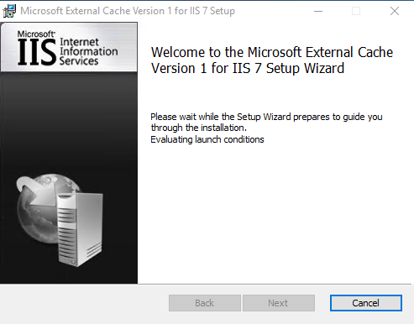The height and width of the screenshot is (324, 414).
Task: Click the "Internet Information Services" banner text
Action: pyautogui.click(x=88, y=51)
